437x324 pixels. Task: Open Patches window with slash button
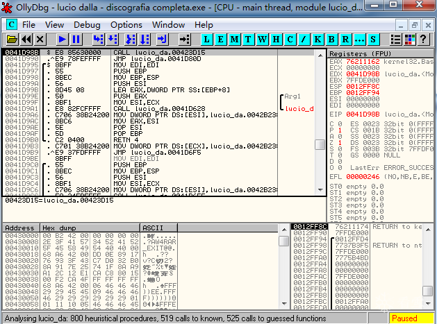click(x=304, y=40)
